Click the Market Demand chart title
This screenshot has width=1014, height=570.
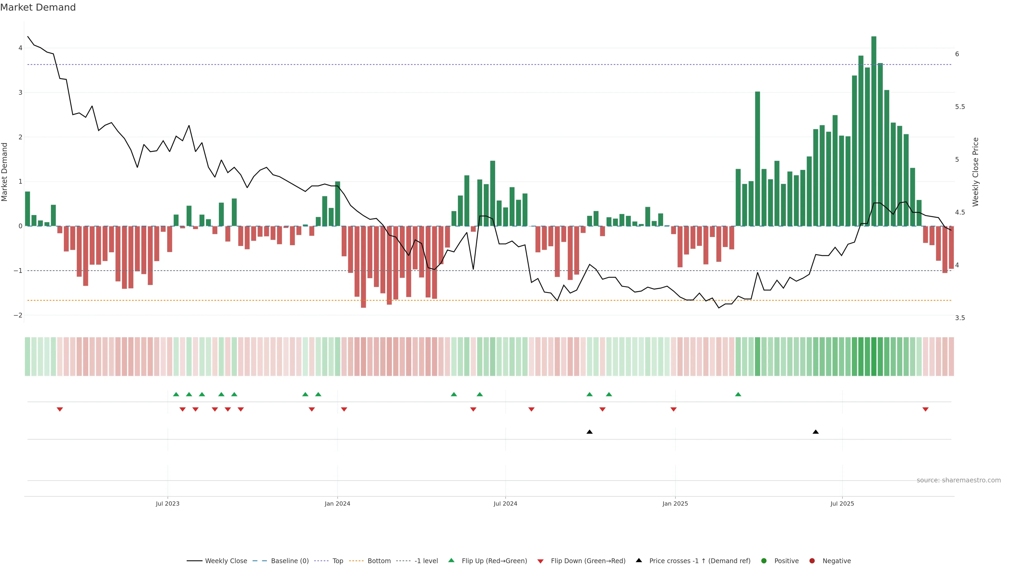pos(38,7)
